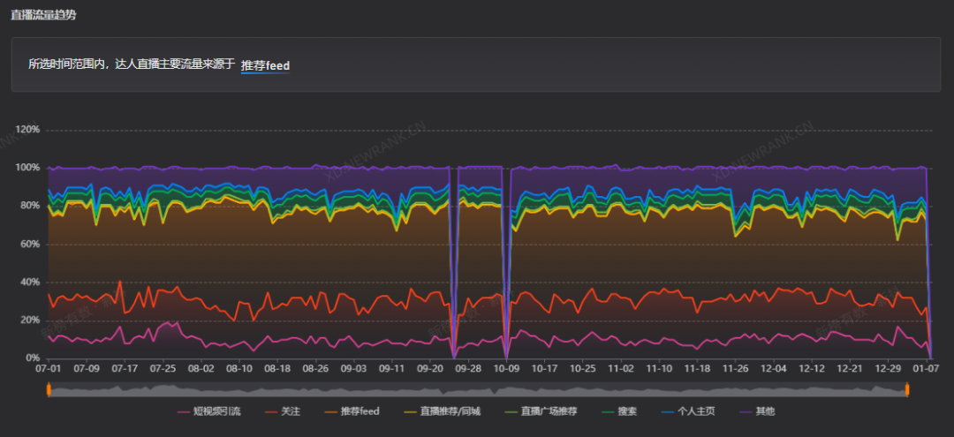This screenshot has width=954, height=437.
Task: Toggle the 搜索 legend entry
Action: (618, 411)
